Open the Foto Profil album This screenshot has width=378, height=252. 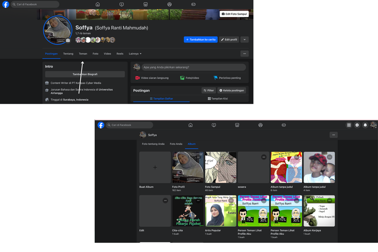[x=187, y=167]
